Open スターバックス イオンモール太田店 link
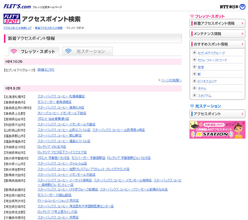 66,175
